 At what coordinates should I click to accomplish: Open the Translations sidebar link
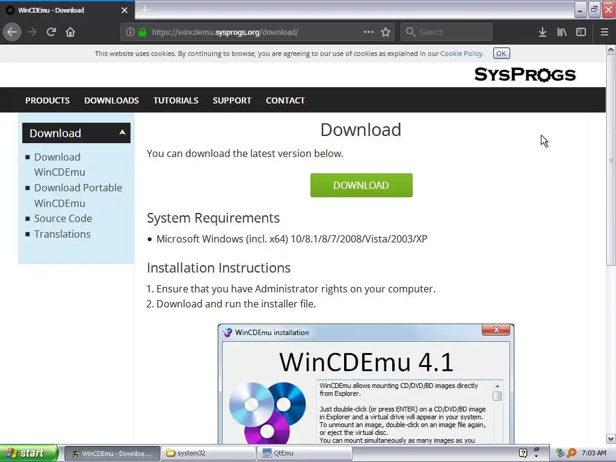click(62, 234)
